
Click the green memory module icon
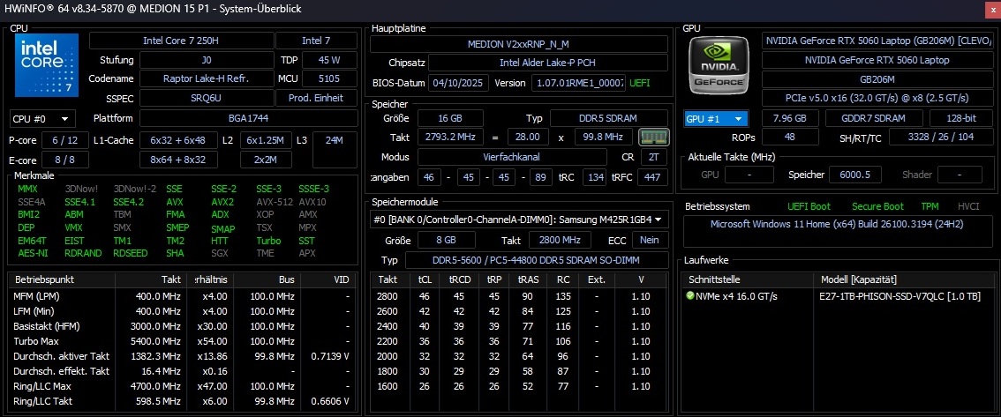point(650,137)
